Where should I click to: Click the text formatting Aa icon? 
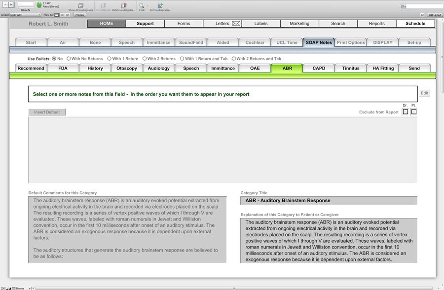pos(422,15)
